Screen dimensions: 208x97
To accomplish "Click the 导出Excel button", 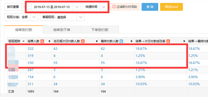I will click(171, 7).
